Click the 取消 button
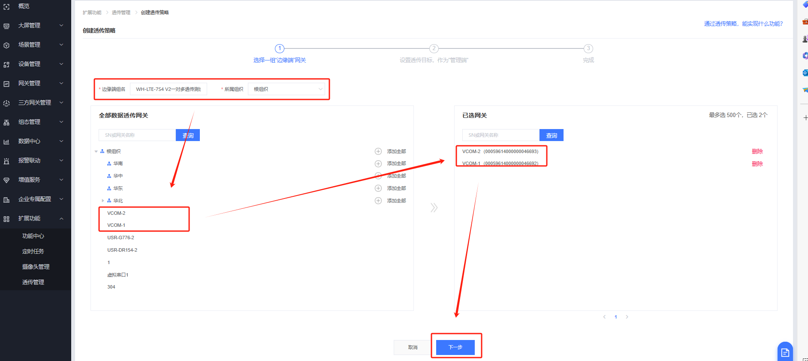 point(413,347)
